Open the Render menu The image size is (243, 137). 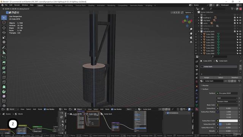[x=17, y=5]
